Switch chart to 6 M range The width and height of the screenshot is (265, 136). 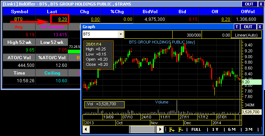click(x=232, y=129)
